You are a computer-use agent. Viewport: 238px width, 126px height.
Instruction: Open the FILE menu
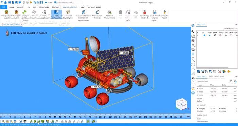tap(4, 7)
